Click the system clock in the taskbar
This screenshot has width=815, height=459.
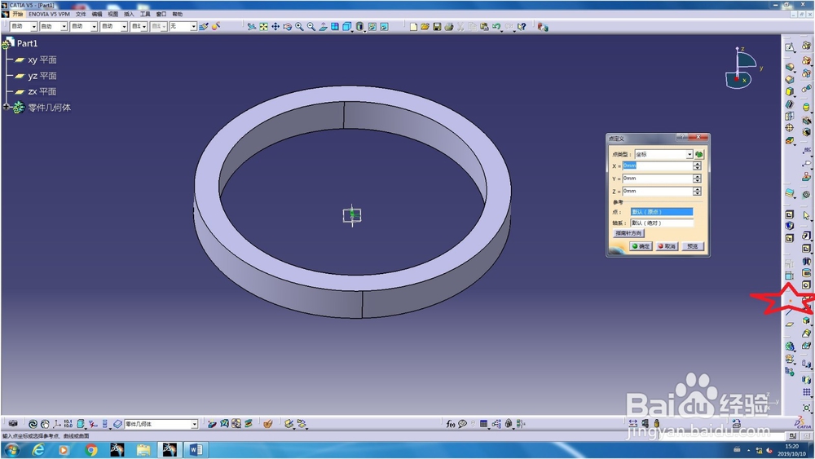click(x=791, y=450)
